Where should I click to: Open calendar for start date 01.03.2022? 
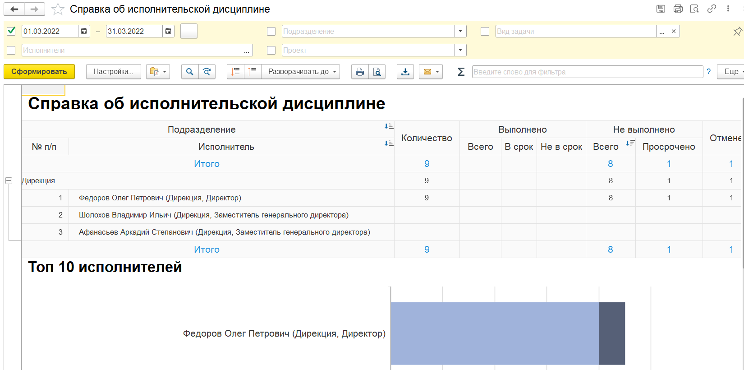[84, 31]
